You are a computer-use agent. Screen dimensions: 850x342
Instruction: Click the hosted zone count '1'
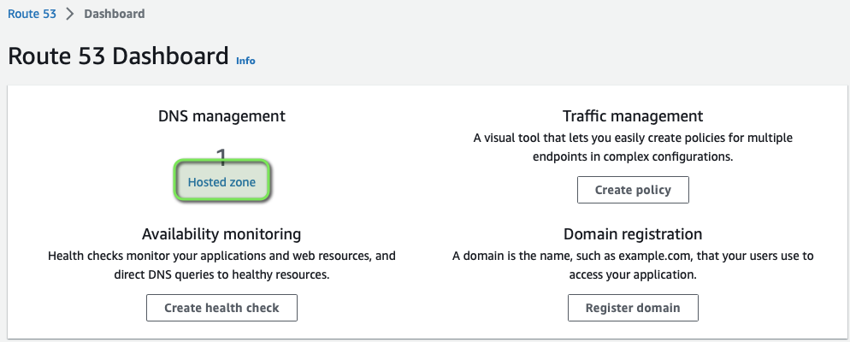click(221, 157)
